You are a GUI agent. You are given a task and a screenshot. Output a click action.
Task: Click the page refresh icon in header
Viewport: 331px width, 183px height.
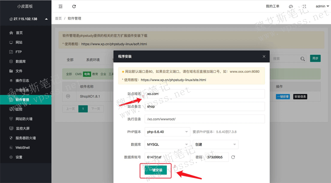pos(74,7)
